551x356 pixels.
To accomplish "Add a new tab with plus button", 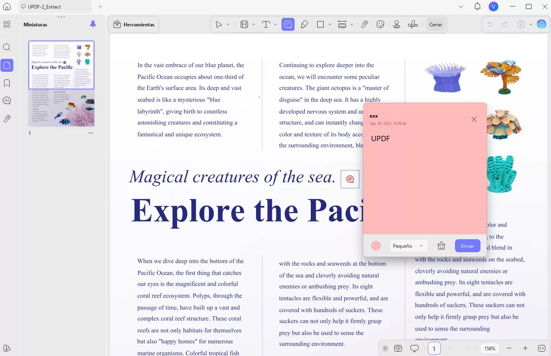I will [100, 6].
